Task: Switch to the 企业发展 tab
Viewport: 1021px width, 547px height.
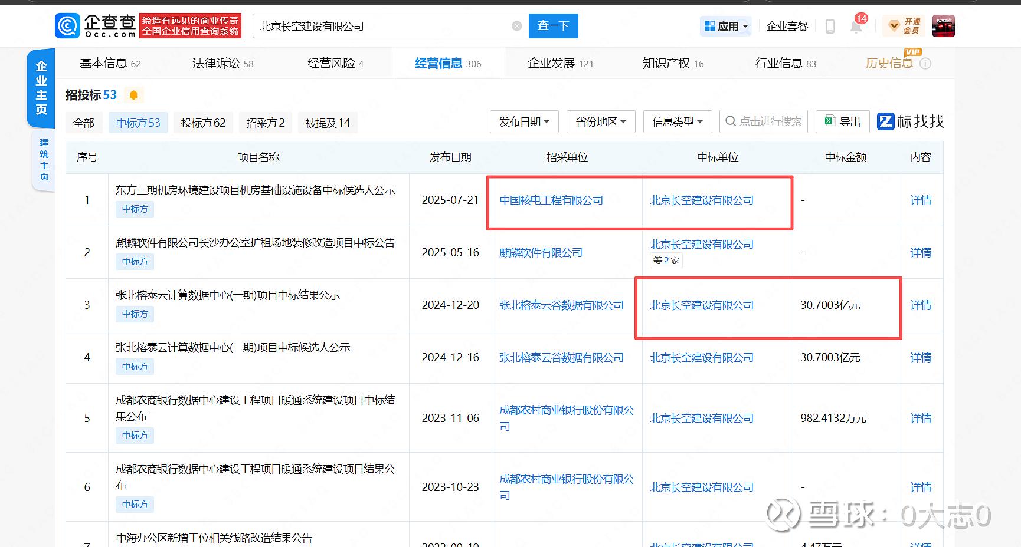Action: tap(561, 64)
